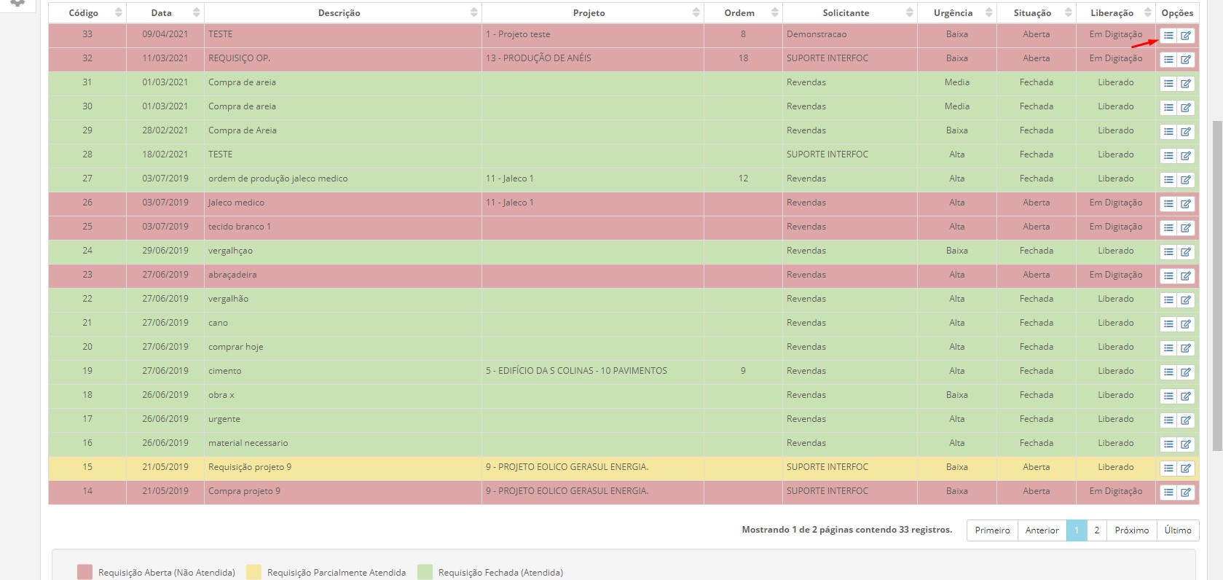The width and height of the screenshot is (1223, 580).
Task: Edit requisition 33 with pencil icon
Action: tap(1186, 36)
